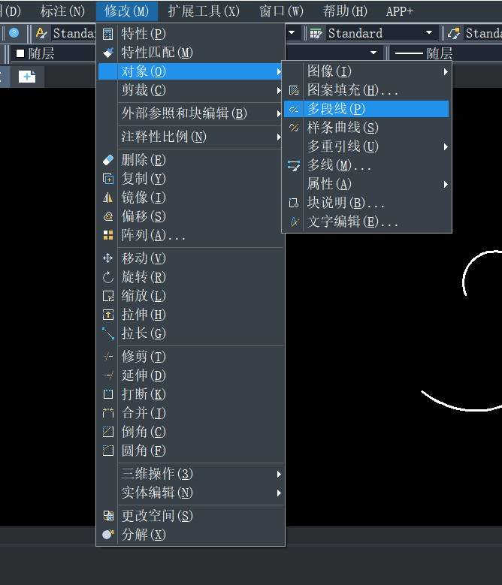Click the 特性(P) properties icon
502x585 pixels.
click(x=108, y=34)
